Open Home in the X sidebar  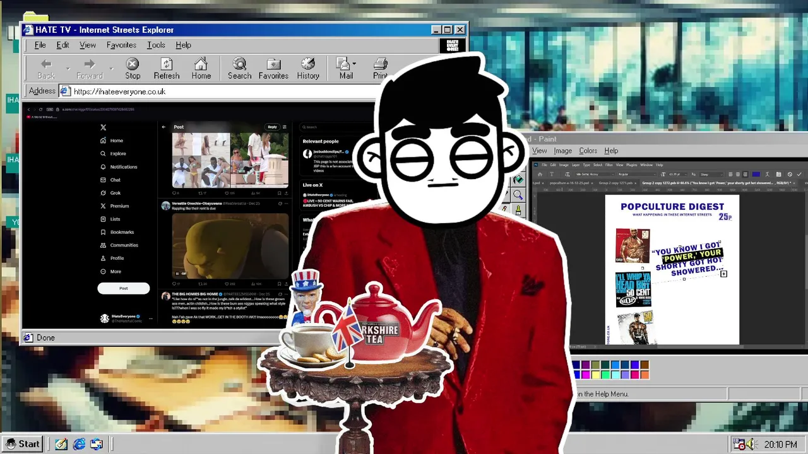point(112,141)
